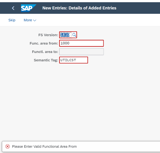Click empty space in the dark header bar
The height and width of the screenshot is (153, 160).
[138, 8]
